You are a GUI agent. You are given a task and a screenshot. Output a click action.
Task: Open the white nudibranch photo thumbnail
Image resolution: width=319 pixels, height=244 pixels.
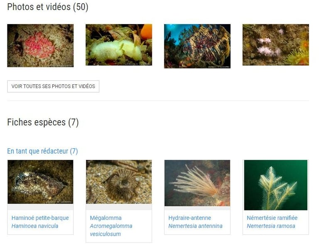point(119,45)
